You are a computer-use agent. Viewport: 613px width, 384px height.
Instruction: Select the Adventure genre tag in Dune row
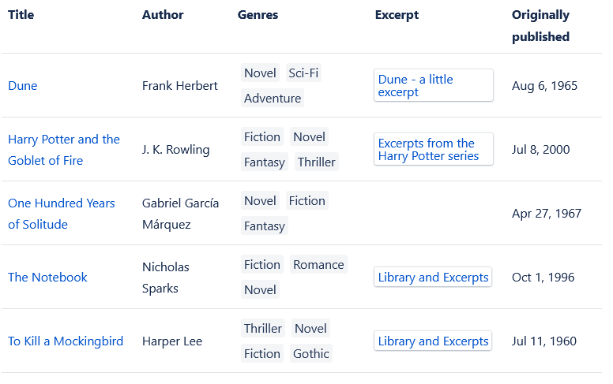click(x=273, y=99)
